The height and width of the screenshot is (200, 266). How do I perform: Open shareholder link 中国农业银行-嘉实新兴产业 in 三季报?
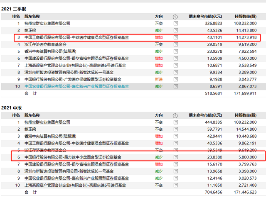(x=76, y=87)
